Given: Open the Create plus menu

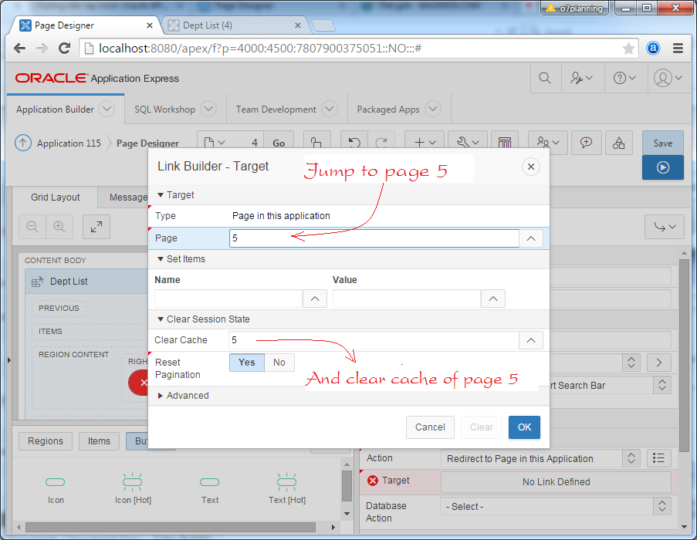Looking at the screenshot, I should click(x=425, y=142).
